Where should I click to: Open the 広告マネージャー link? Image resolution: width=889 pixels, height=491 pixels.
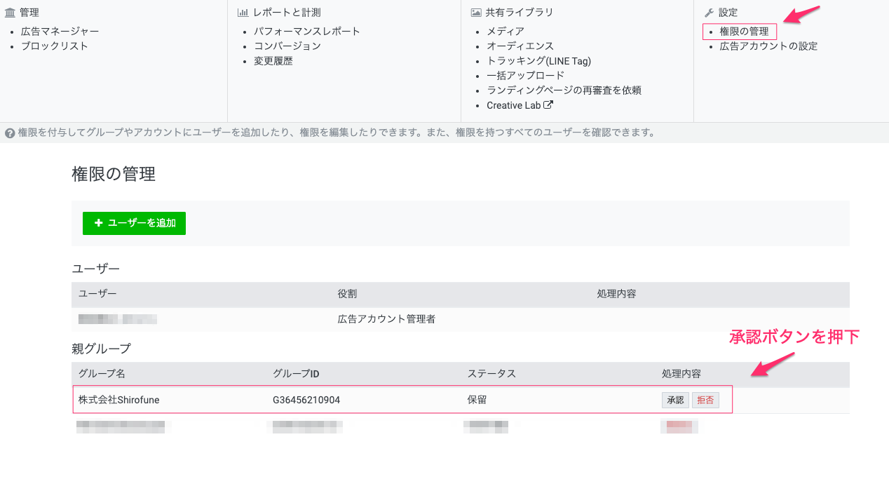60,32
